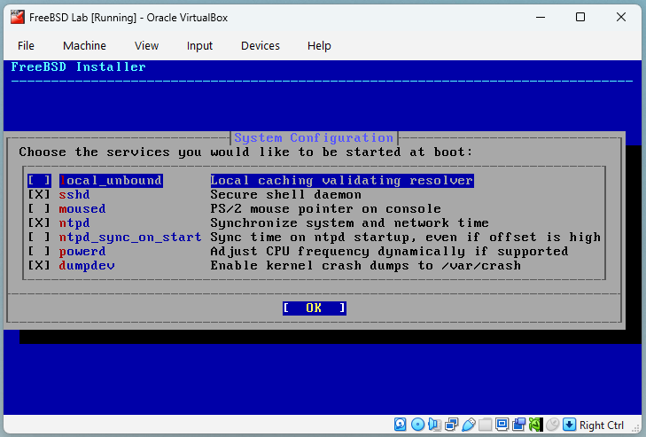Click the 'FreeBSD Installer' header text
The image size is (646, 437).
click(x=78, y=66)
